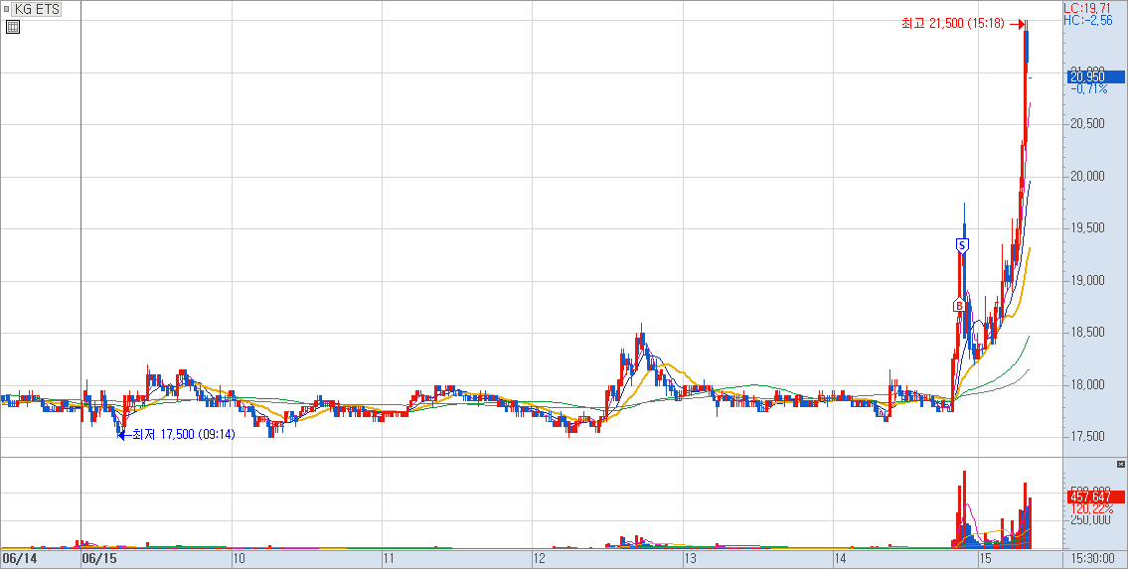Click the blue 20,950 current price tag
Image resolution: width=1128 pixels, height=569 pixels.
pos(1095,76)
